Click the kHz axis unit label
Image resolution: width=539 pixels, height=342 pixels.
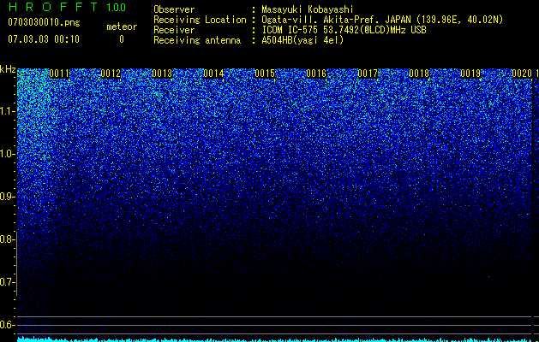pos(8,69)
